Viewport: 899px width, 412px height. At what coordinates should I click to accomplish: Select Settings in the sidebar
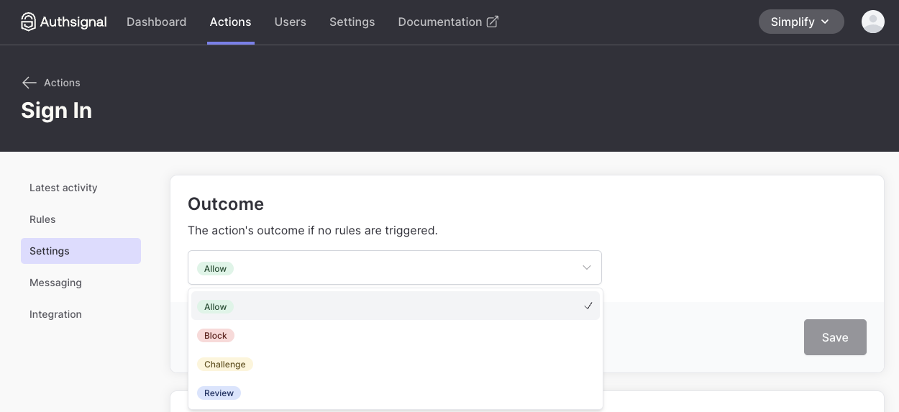point(81,251)
